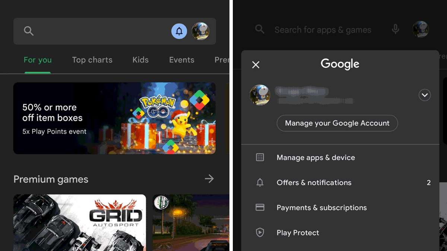
Task: Tap the account avatar inside the Google dialog
Action: (x=260, y=95)
